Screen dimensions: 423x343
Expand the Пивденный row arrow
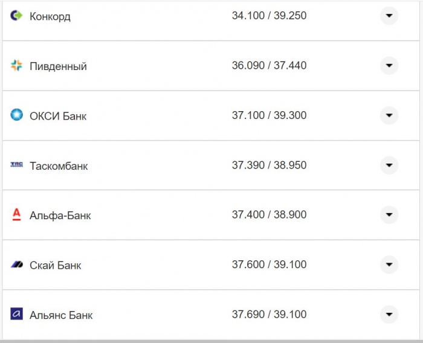pos(389,65)
